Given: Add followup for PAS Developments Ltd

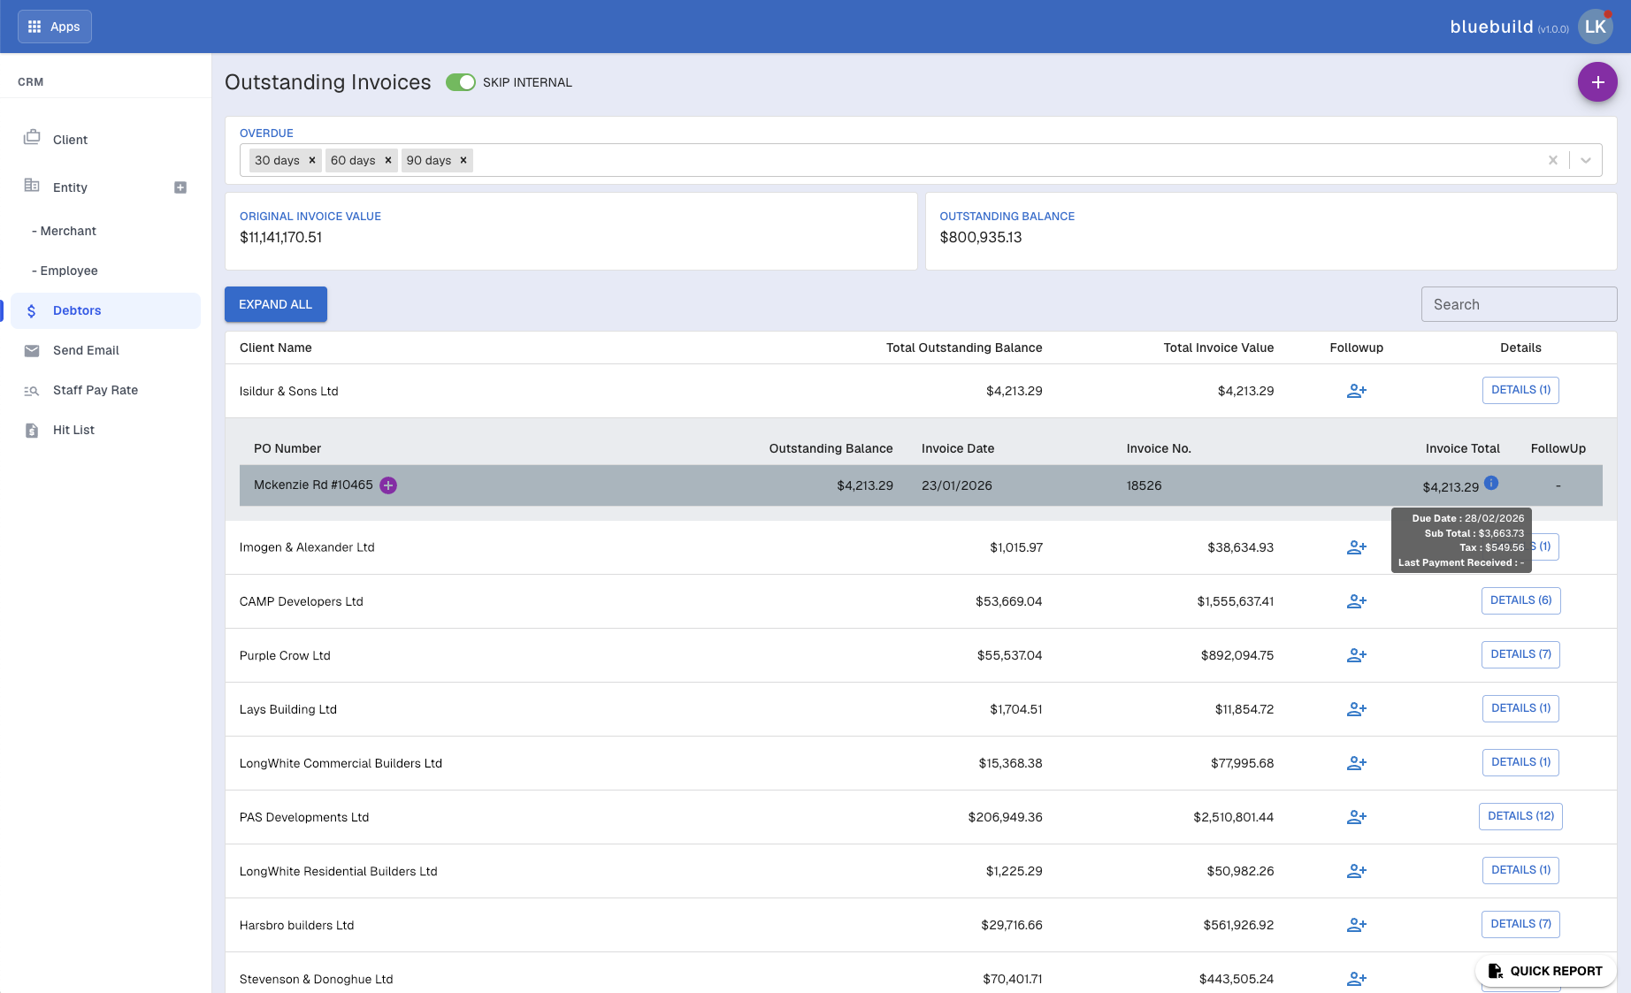Looking at the screenshot, I should pos(1357,817).
